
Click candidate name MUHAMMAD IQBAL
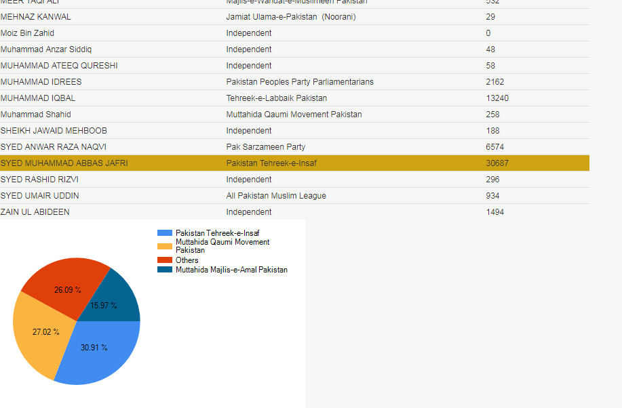[38, 98]
